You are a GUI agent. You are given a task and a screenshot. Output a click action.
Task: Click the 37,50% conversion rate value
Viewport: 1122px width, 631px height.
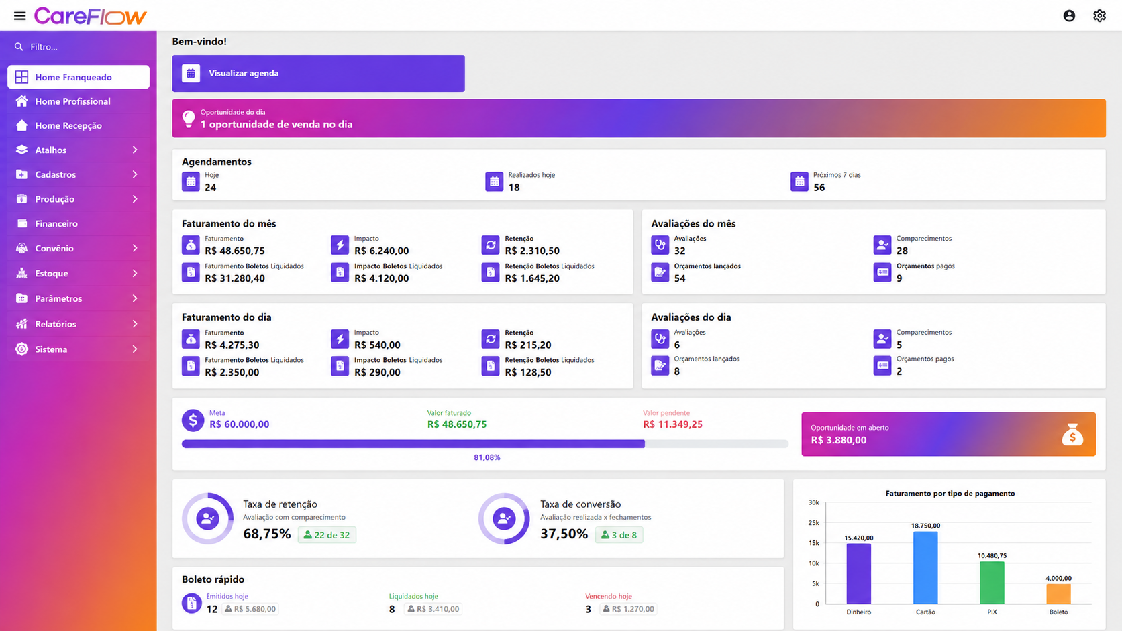point(564,534)
